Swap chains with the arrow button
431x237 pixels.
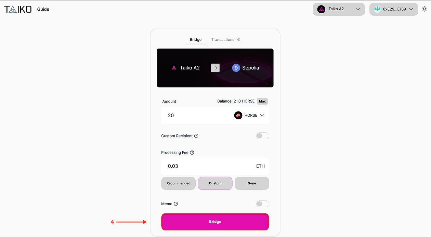click(x=215, y=68)
